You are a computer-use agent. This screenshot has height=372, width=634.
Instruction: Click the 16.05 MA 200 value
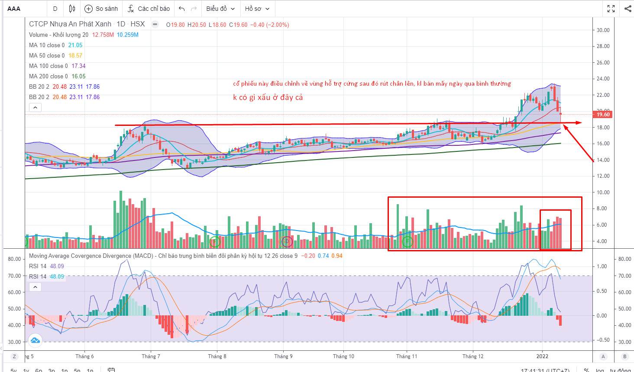[78, 76]
